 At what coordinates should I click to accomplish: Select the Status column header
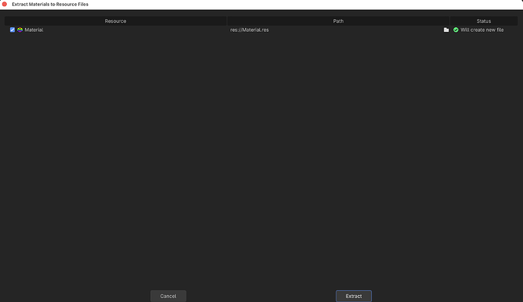[x=484, y=20]
